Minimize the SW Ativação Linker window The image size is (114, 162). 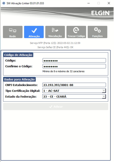point(89,3)
